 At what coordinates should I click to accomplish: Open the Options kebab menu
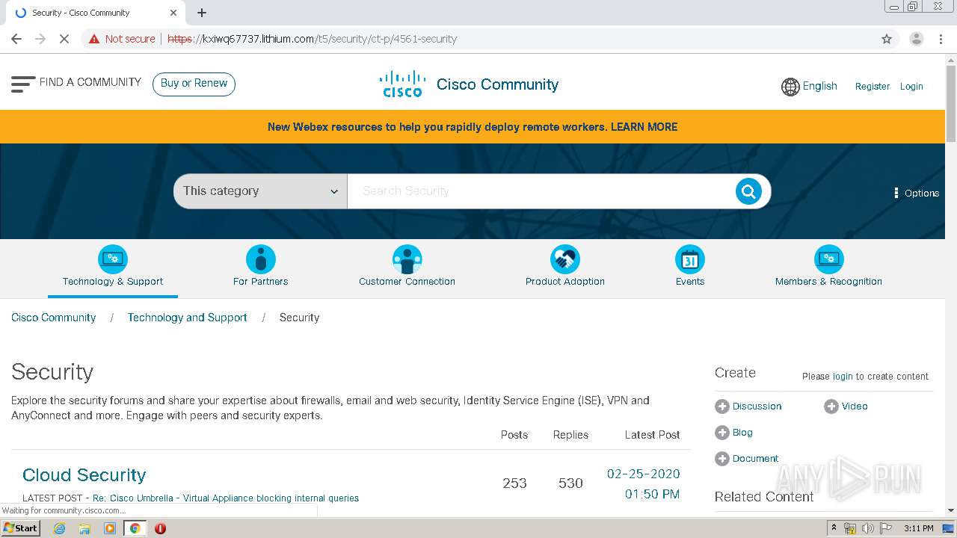coord(917,193)
